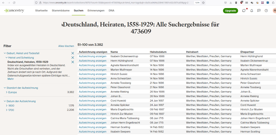Click the green Upgrade button
Viewport: 276px width, 135px height.
pyautogui.click(x=230, y=11)
